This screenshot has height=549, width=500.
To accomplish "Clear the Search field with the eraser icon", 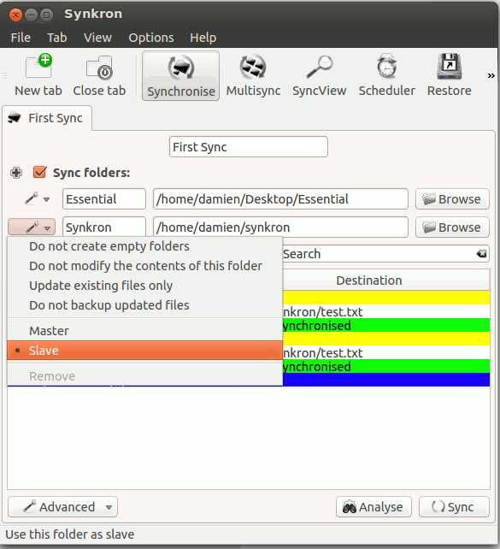I will (482, 253).
